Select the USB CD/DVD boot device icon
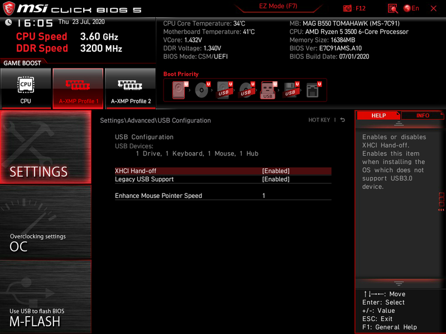The image size is (446, 334). [x=247, y=90]
